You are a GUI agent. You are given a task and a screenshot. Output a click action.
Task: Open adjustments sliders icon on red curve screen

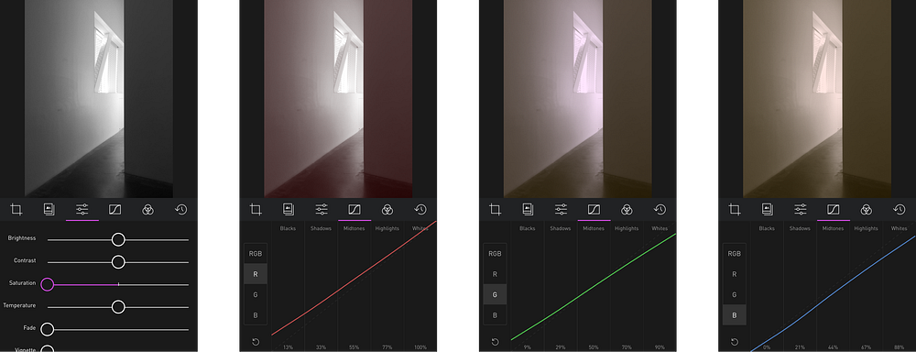point(322,209)
